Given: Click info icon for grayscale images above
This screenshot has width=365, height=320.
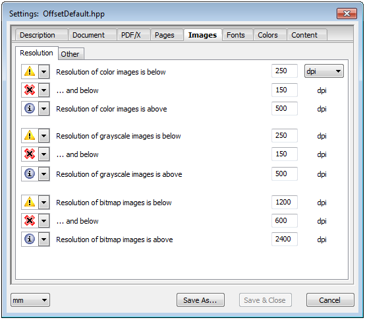Looking at the screenshot, I should point(30,174).
